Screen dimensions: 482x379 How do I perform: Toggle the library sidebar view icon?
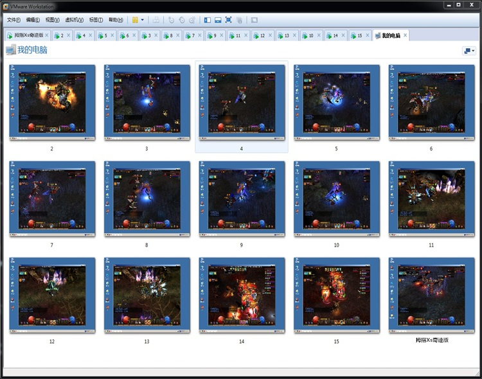point(208,20)
